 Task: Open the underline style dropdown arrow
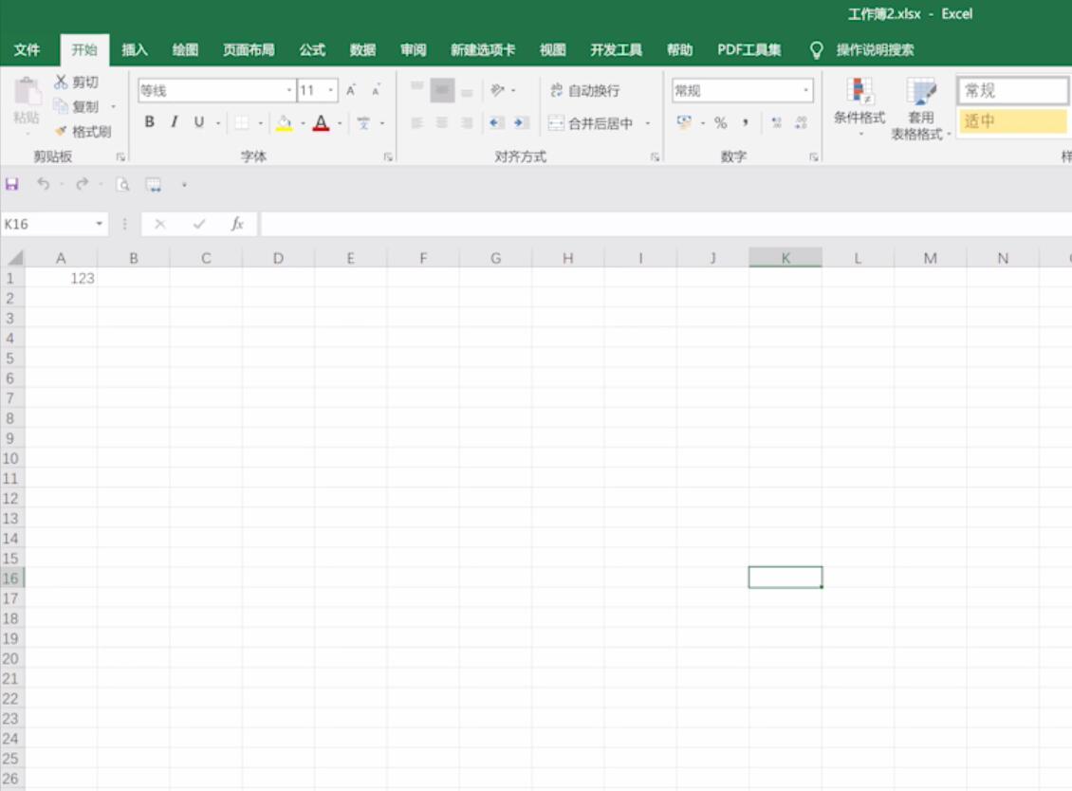coord(218,123)
